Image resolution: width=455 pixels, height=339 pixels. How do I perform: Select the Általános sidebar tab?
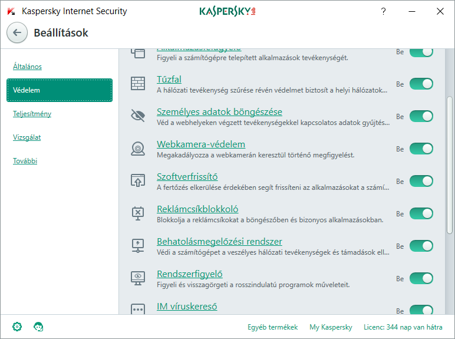28,67
